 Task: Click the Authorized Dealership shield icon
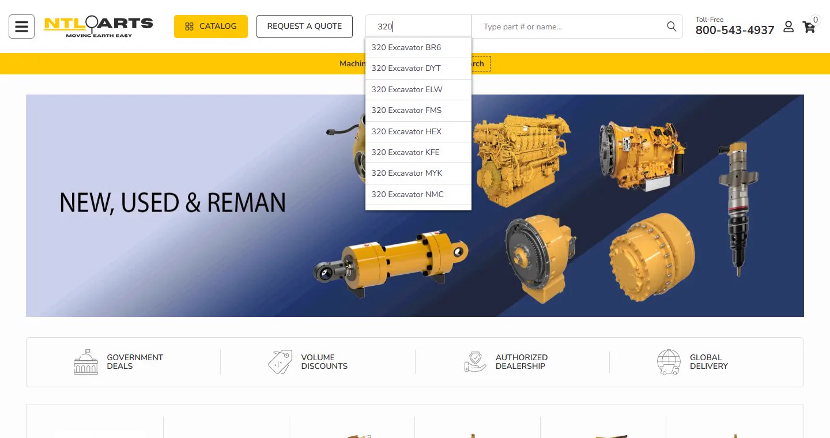[x=475, y=362]
